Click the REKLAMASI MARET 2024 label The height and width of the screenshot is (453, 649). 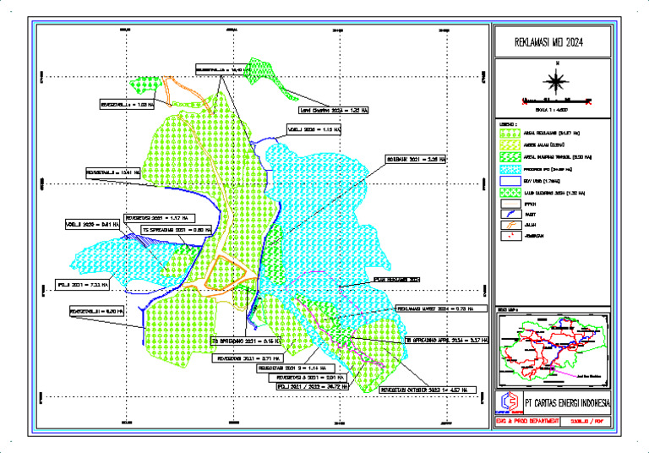pyautogui.click(x=435, y=308)
